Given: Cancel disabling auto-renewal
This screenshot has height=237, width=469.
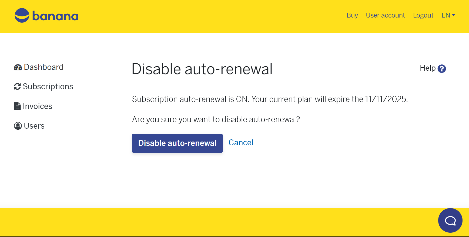Looking at the screenshot, I should pos(241,143).
